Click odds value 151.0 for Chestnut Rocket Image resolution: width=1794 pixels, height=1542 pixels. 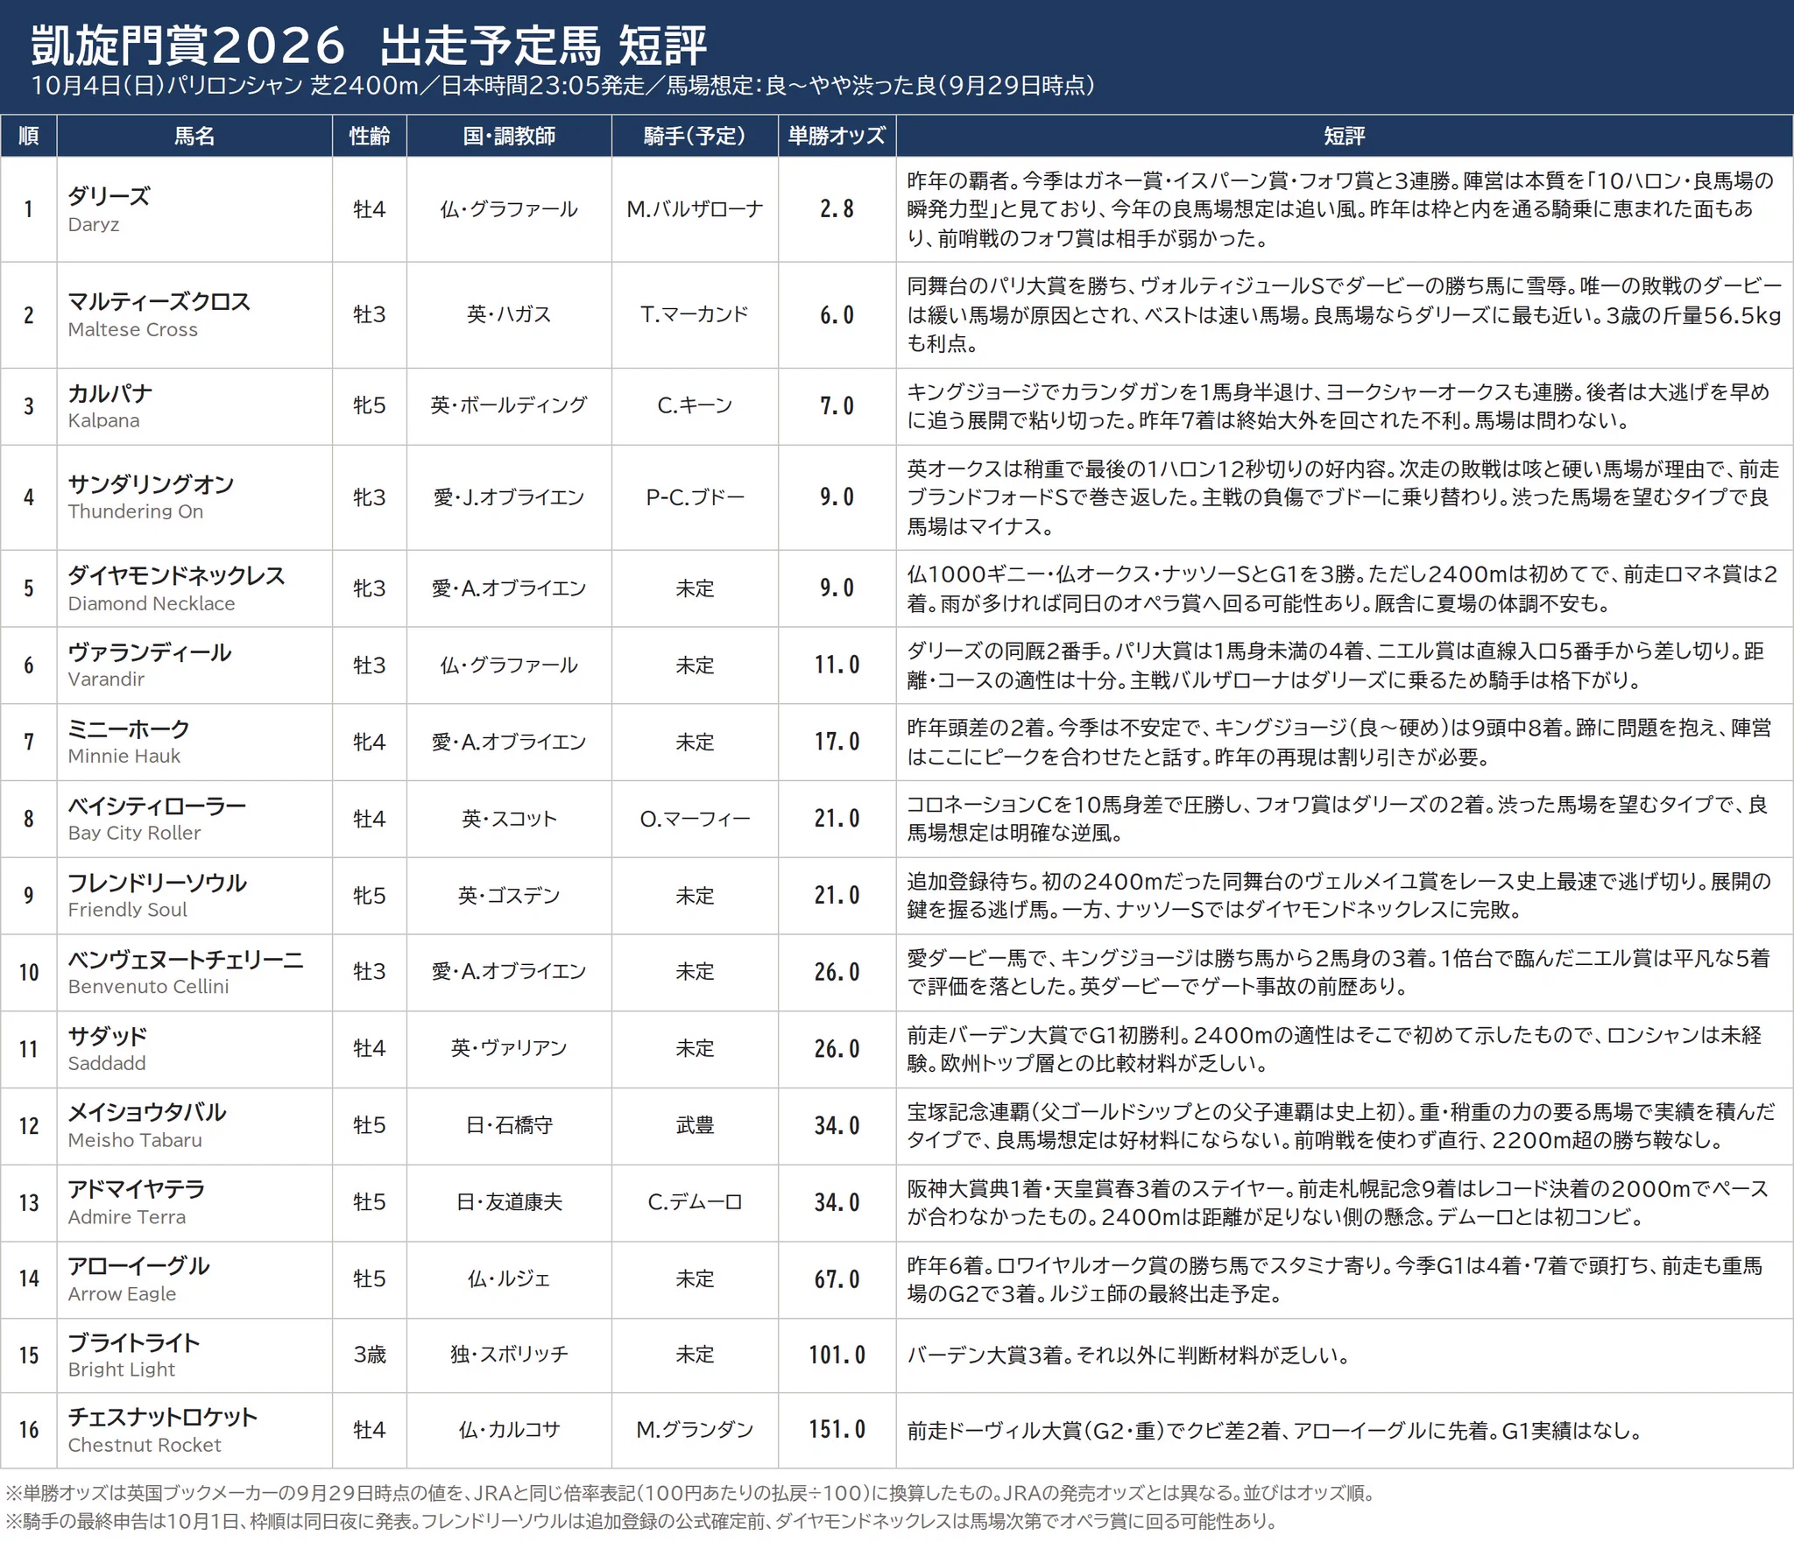pyautogui.click(x=837, y=1430)
